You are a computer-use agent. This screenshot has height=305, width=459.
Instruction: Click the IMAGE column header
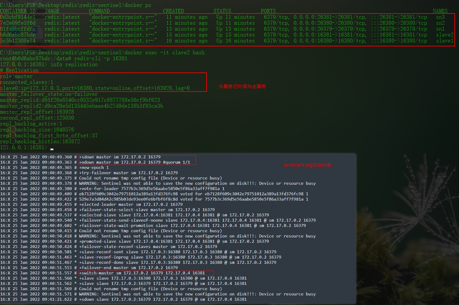point(52,11)
